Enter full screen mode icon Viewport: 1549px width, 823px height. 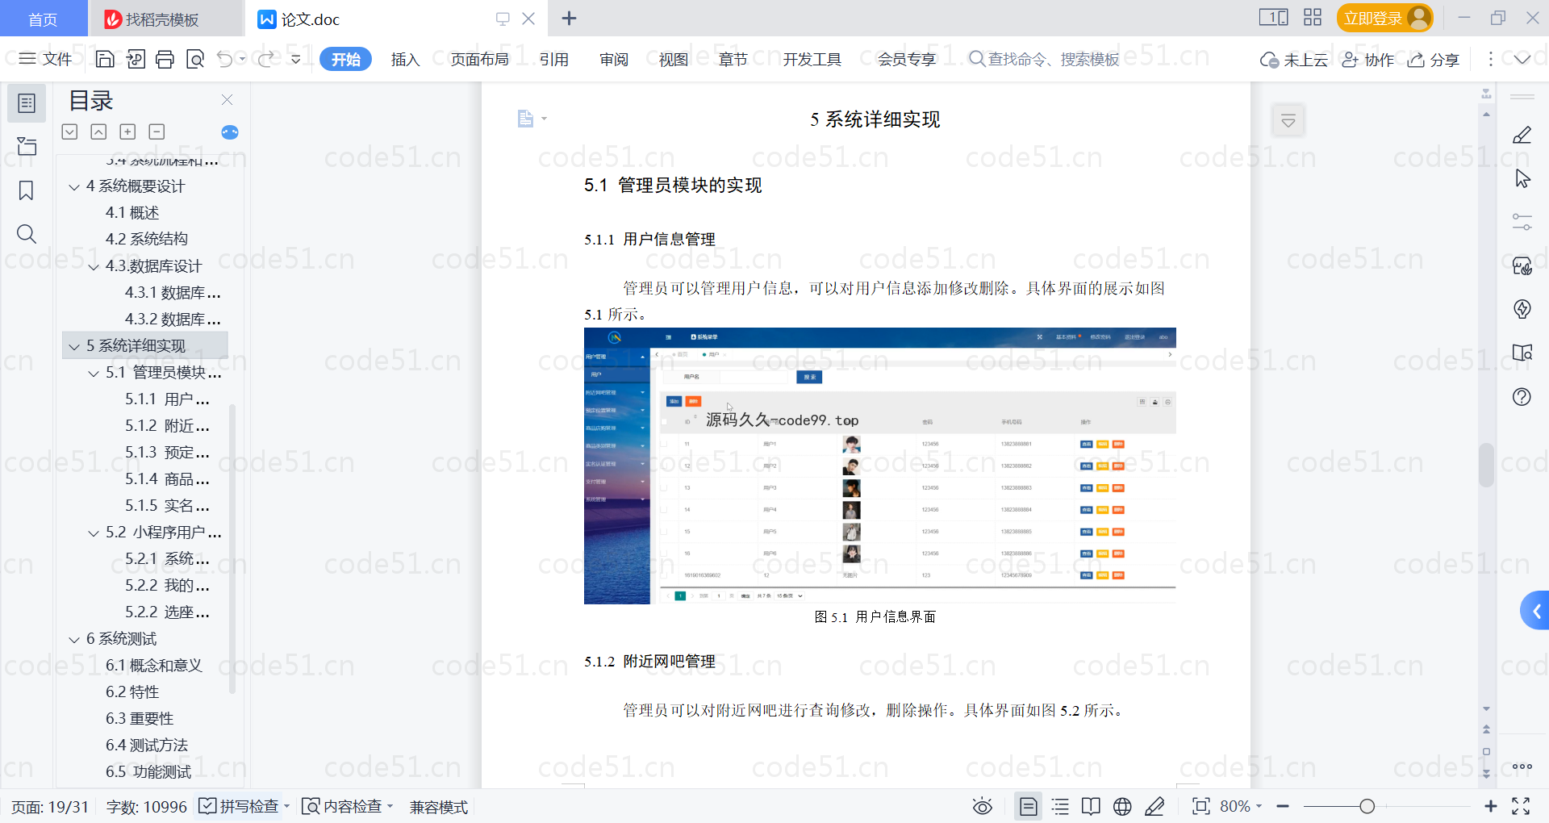point(1521,806)
